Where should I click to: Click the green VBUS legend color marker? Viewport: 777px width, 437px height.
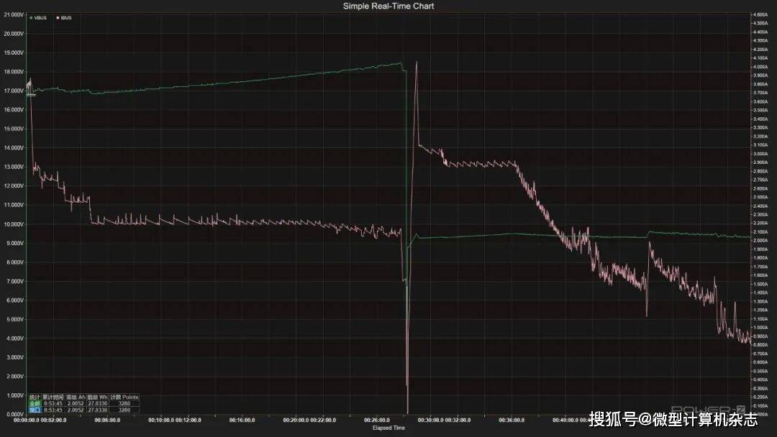coord(31,17)
